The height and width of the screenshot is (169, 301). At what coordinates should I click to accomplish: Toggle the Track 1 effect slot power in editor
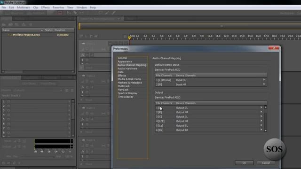point(87,60)
